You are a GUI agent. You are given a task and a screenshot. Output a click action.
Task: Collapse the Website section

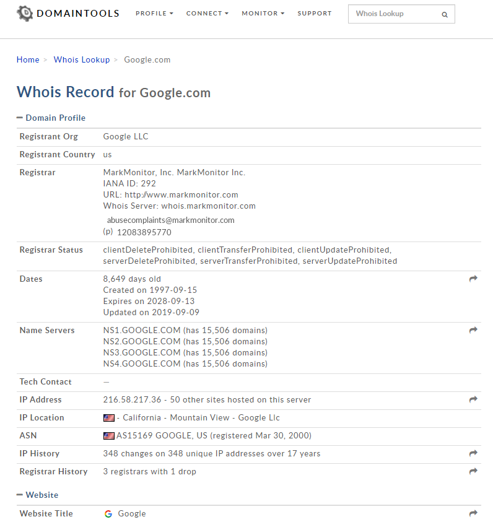[x=37, y=495]
